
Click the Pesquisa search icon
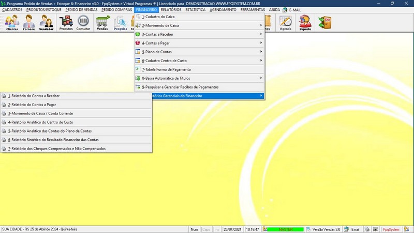(121, 22)
